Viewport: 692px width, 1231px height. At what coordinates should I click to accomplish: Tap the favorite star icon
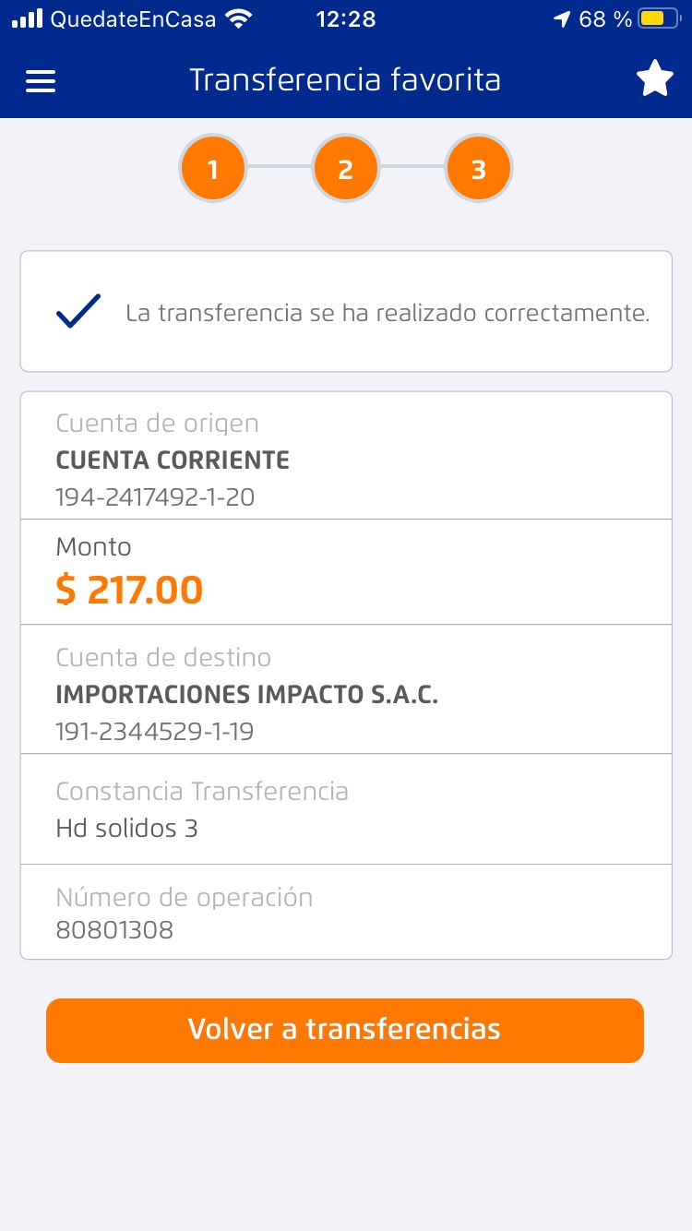[655, 79]
